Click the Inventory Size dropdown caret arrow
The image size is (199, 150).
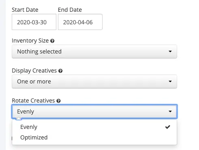pos(170,51)
